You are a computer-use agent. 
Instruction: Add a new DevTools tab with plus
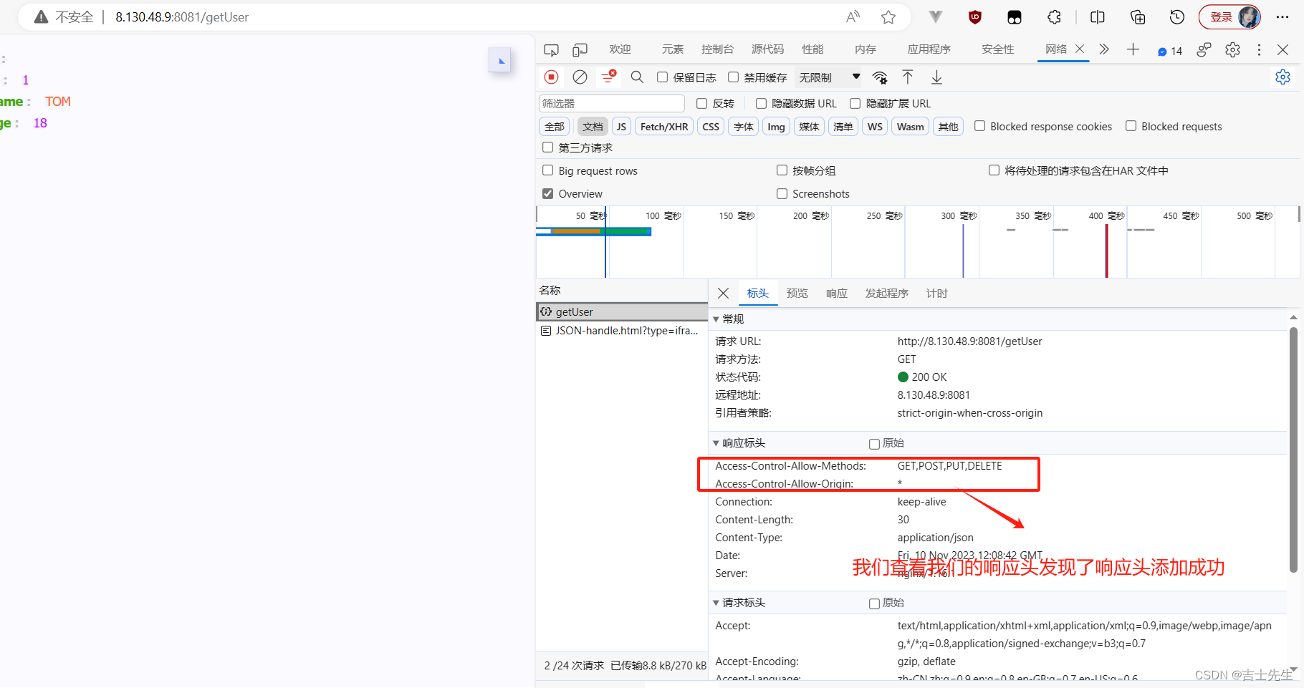[1133, 49]
